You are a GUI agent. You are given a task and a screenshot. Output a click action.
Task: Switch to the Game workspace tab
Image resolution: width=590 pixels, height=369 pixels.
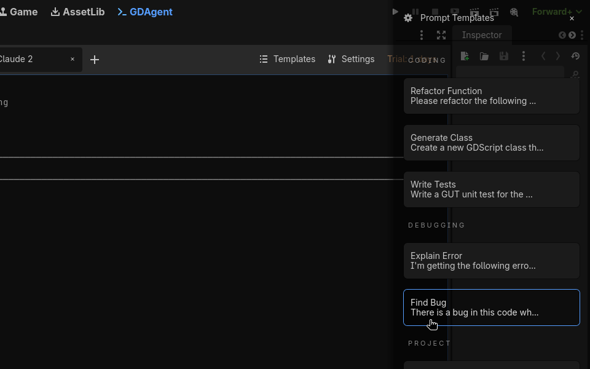tap(18, 12)
